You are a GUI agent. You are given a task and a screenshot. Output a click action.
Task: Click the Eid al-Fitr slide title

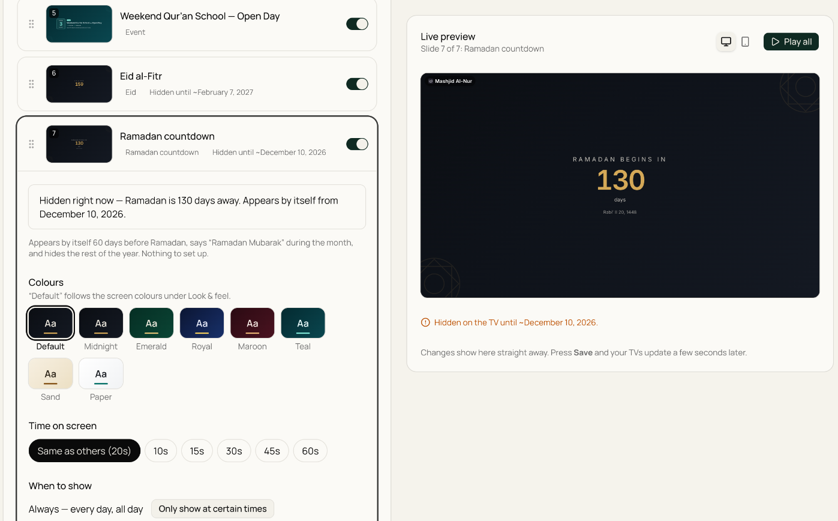(x=141, y=76)
